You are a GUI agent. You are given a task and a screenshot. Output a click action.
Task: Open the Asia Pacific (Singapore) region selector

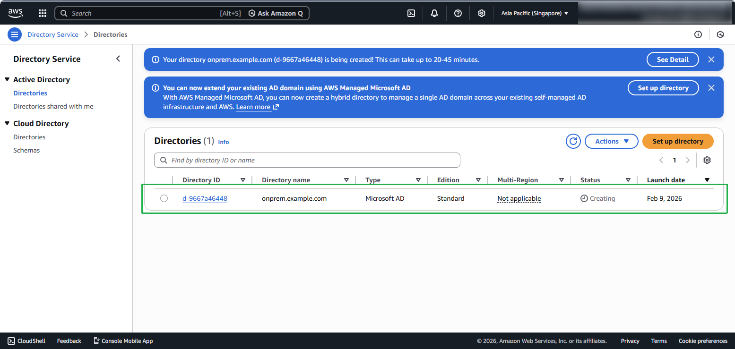[x=535, y=13]
